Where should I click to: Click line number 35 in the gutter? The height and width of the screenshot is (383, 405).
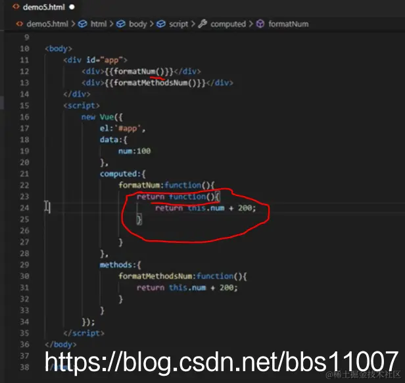click(x=24, y=333)
